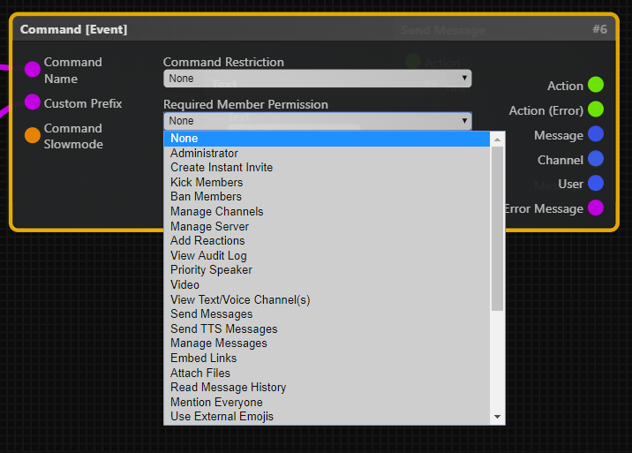Choose Use External Emojis permission

(x=327, y=417)
